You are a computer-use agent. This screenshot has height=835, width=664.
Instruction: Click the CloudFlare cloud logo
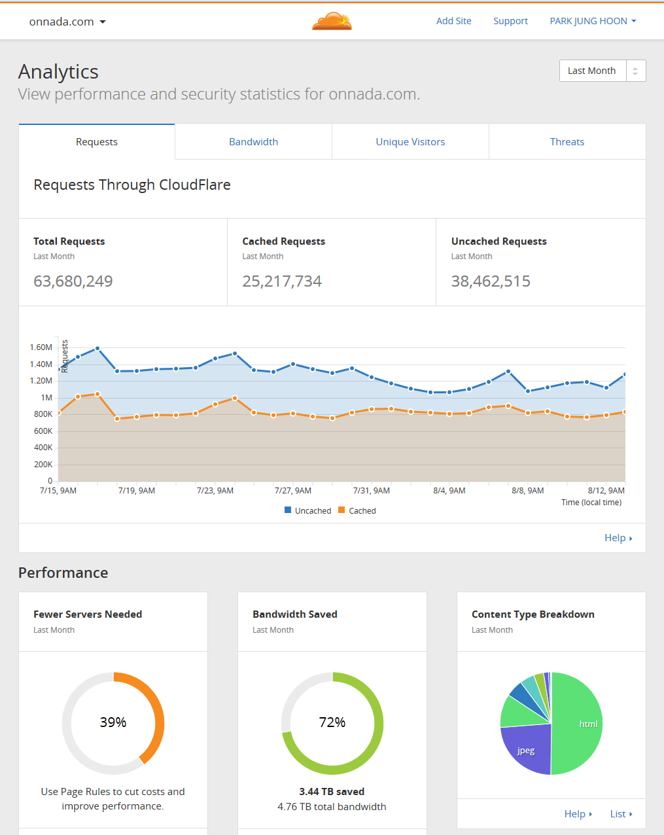tap(332, 22)
